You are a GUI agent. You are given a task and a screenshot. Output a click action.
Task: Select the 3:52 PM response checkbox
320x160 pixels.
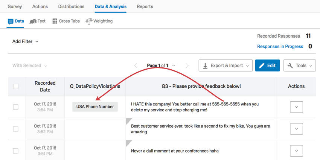tap(16, 129)
